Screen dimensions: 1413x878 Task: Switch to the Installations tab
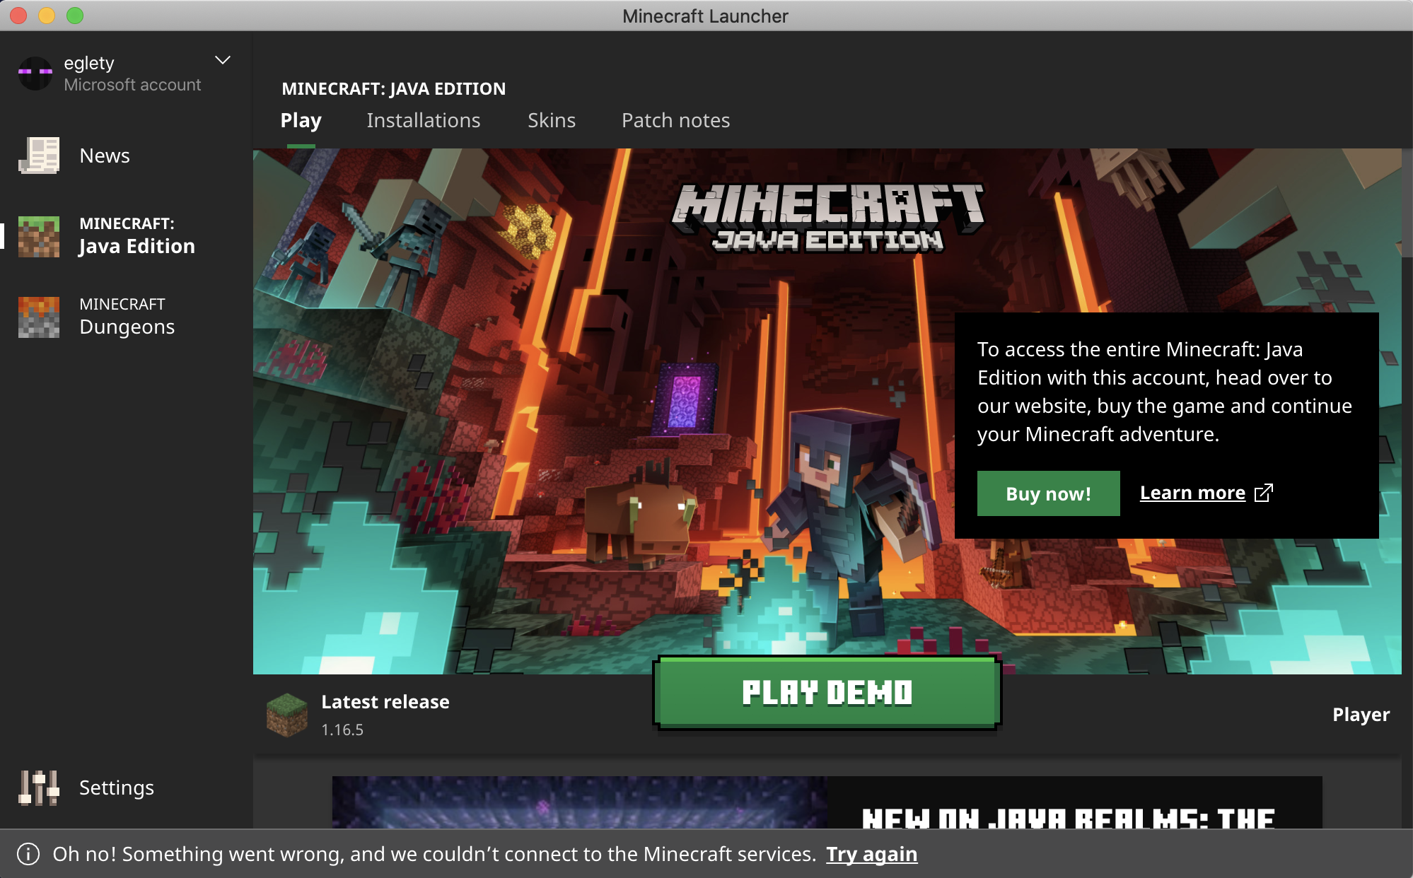(423, 120)
